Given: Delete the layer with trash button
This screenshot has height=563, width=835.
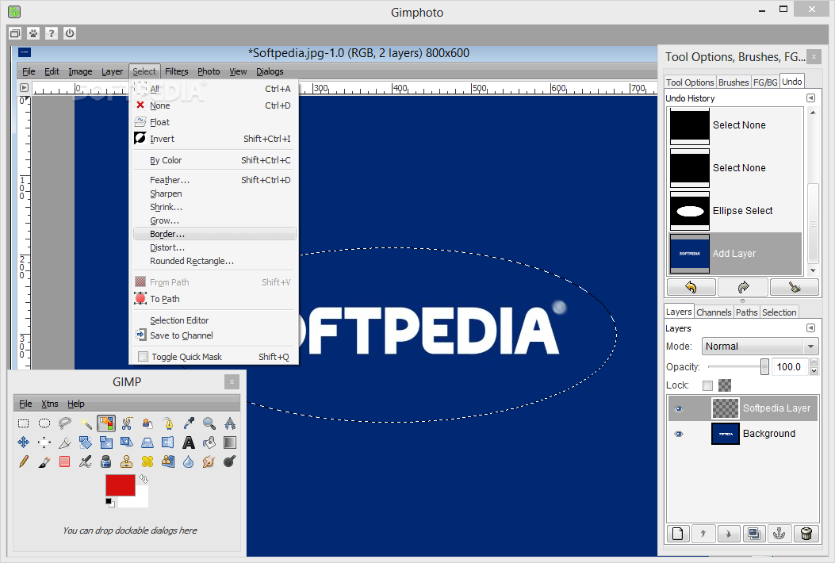Looking at the screenshot, I should point(806,534).
